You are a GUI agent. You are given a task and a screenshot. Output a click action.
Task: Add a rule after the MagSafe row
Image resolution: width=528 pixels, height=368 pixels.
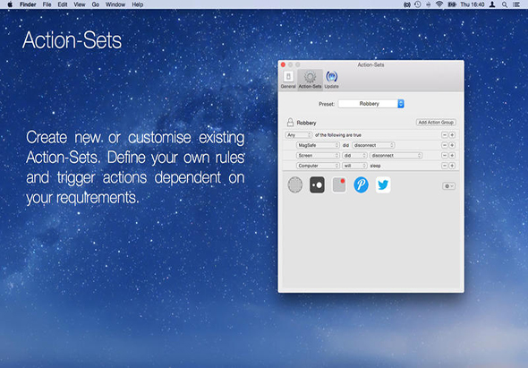click(452, 145)
